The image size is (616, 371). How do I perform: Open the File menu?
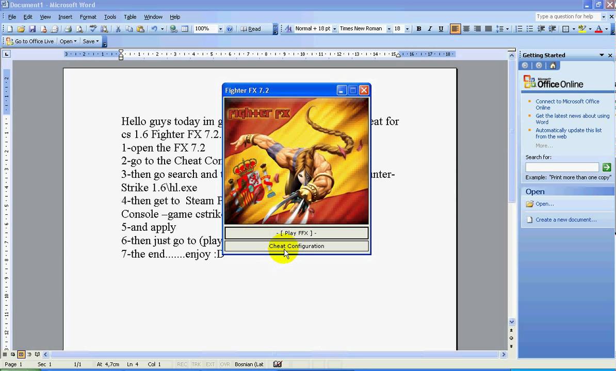pyautogui.click(x=12, y=17)
